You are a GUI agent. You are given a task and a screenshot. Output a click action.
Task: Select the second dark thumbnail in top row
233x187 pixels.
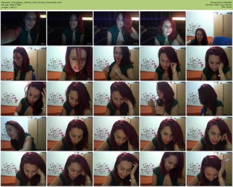(70, 28)
